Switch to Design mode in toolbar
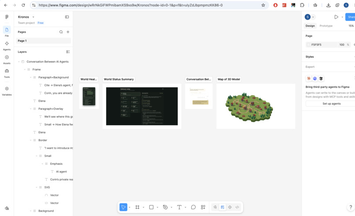Screen dimensions: 355x216 click(x=222, y=207)
